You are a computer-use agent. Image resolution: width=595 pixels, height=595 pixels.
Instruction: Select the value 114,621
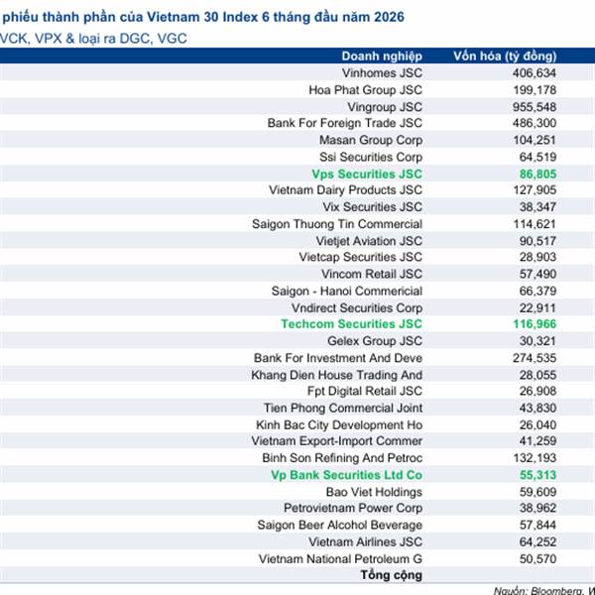click(535, 224)
